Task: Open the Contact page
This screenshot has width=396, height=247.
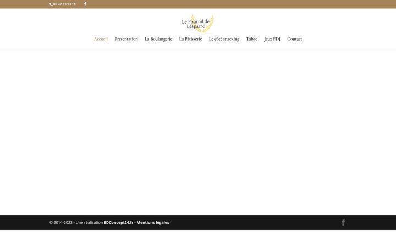Action: pyautogui.click(x=294, y=39)
